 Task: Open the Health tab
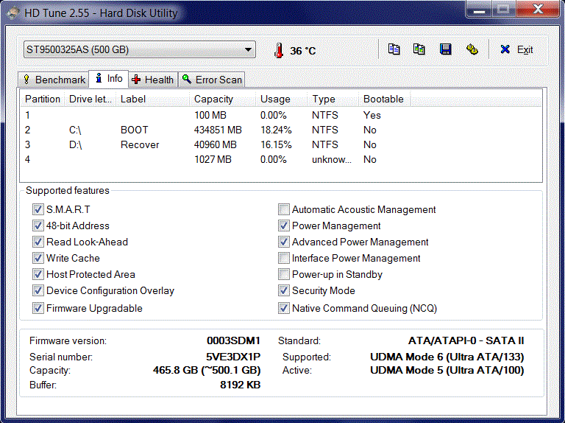tap(153, 80)
